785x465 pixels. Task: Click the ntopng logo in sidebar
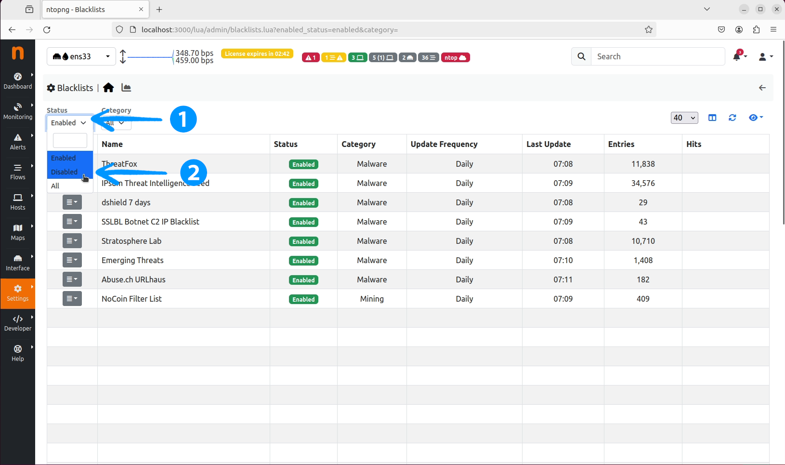(x=18, y=53)
